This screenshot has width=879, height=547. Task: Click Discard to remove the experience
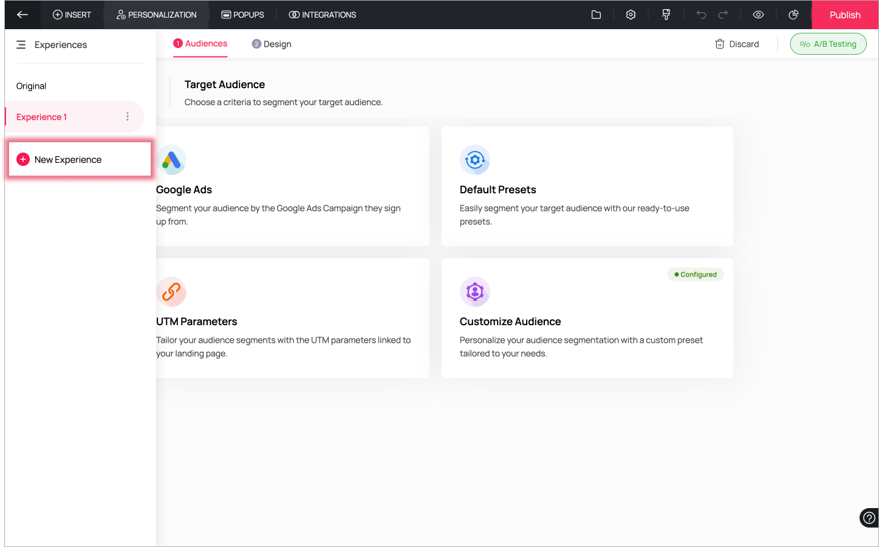(737, 44)
